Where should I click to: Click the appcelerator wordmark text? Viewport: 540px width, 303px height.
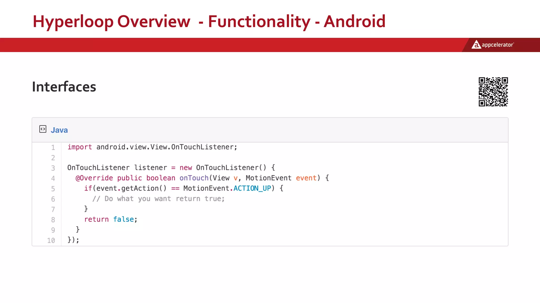[x=498, y=45]
